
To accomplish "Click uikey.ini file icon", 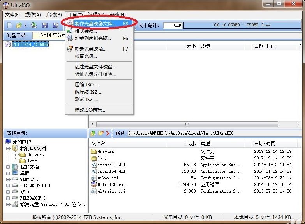I will (x=94, y=178).
